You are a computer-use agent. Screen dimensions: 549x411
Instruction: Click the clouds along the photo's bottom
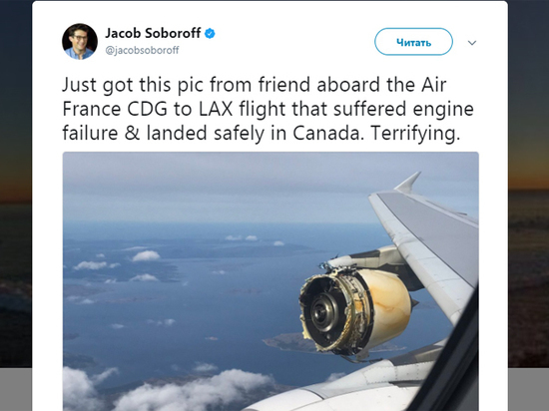point(168,390)
